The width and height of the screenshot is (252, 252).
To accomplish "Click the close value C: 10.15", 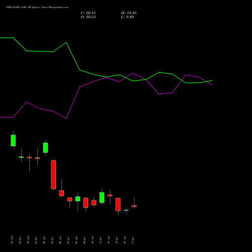I will (88, 13).
